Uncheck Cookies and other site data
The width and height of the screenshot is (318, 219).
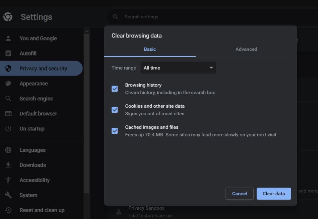115,110
